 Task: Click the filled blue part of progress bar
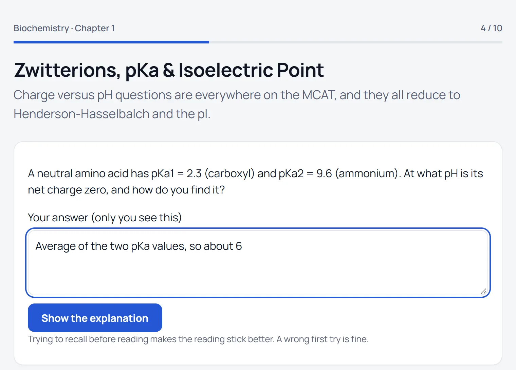coord(111,42)
